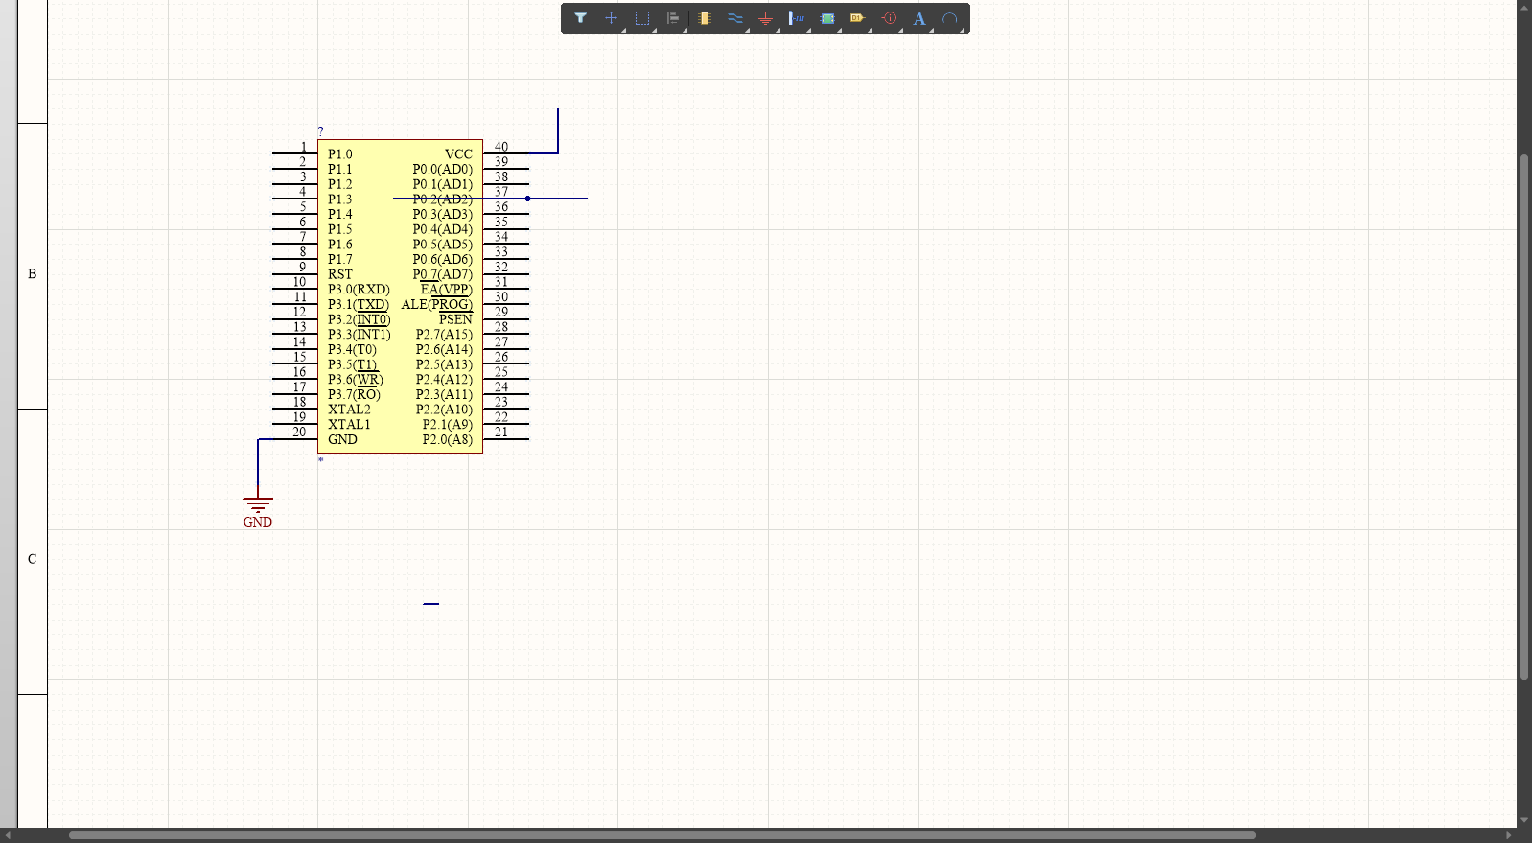The image size is (1532, 843).
Task: Click the sheet border zone C label
Action: 32,559
